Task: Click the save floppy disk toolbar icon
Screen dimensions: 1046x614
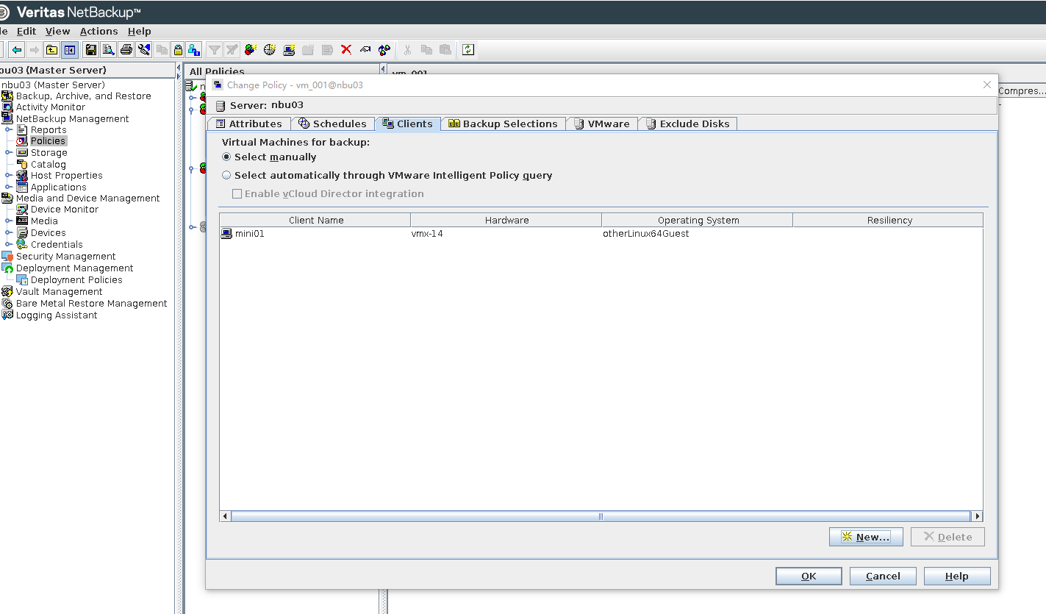Action: 91,50
